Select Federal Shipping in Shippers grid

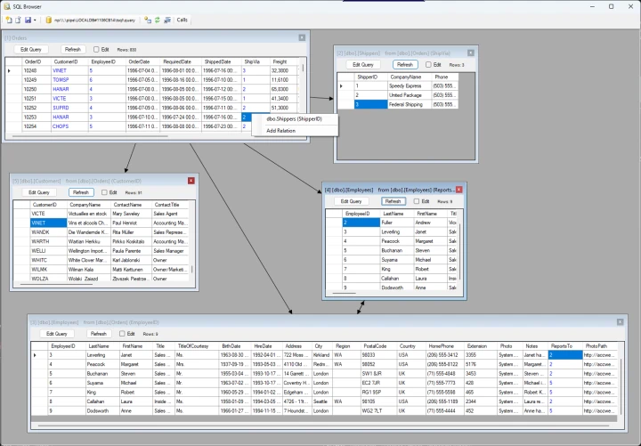coord(410,105)
